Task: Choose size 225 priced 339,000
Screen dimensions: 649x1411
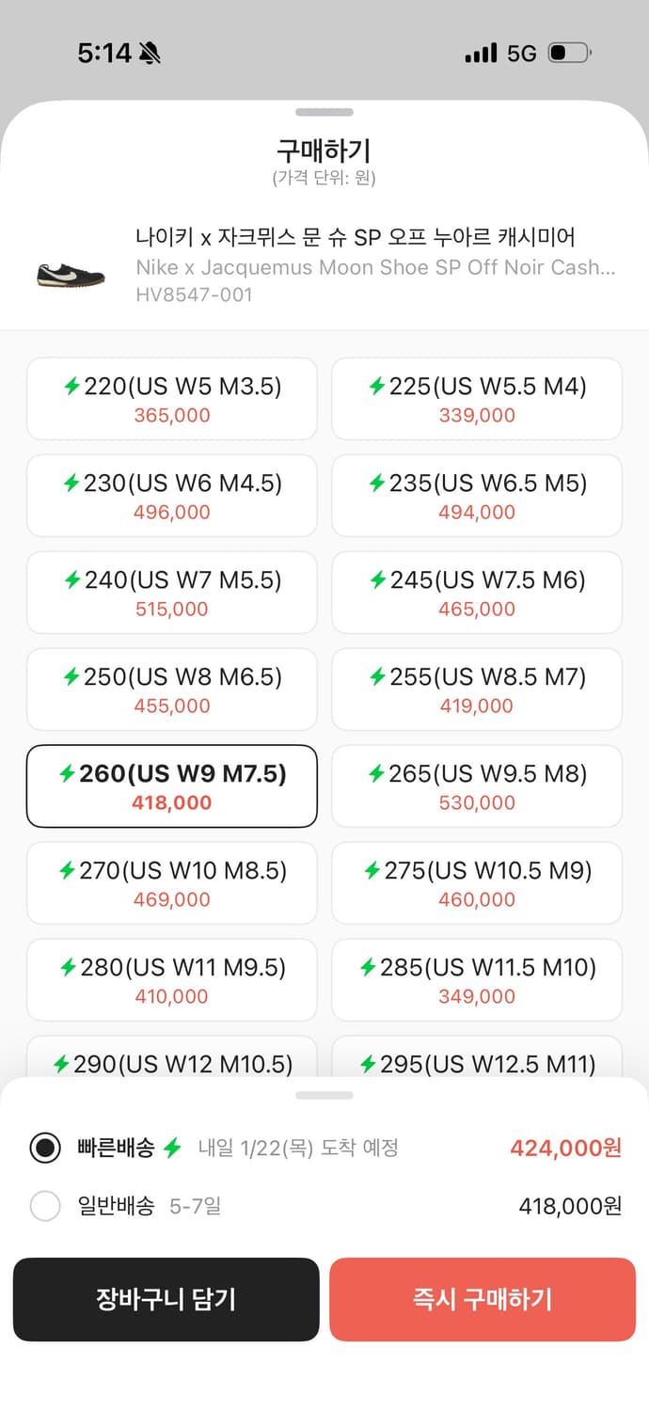Action: [477, 399]
